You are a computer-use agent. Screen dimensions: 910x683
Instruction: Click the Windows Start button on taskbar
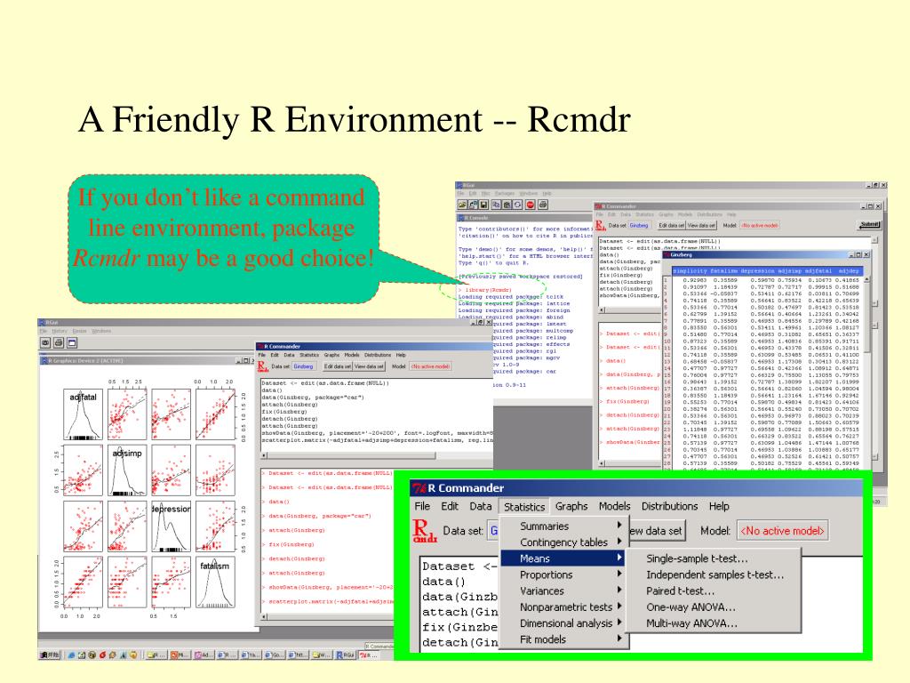click(x=50, y=655)
